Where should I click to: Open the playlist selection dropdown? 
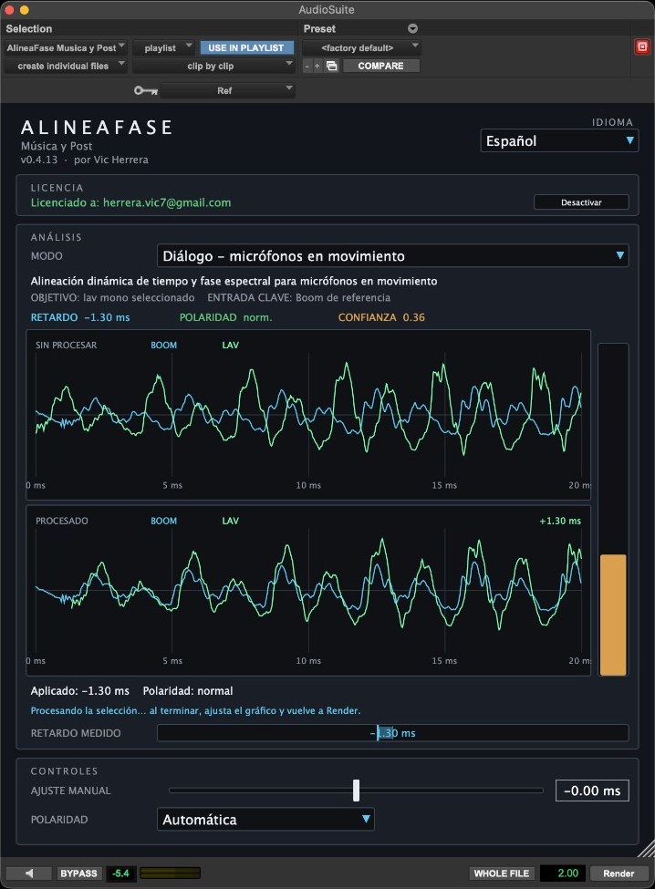163,48
